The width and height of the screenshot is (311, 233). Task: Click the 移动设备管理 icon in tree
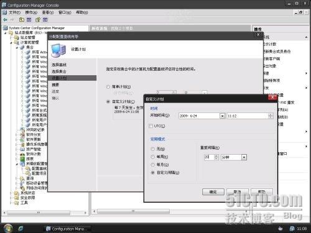(22, 183)
